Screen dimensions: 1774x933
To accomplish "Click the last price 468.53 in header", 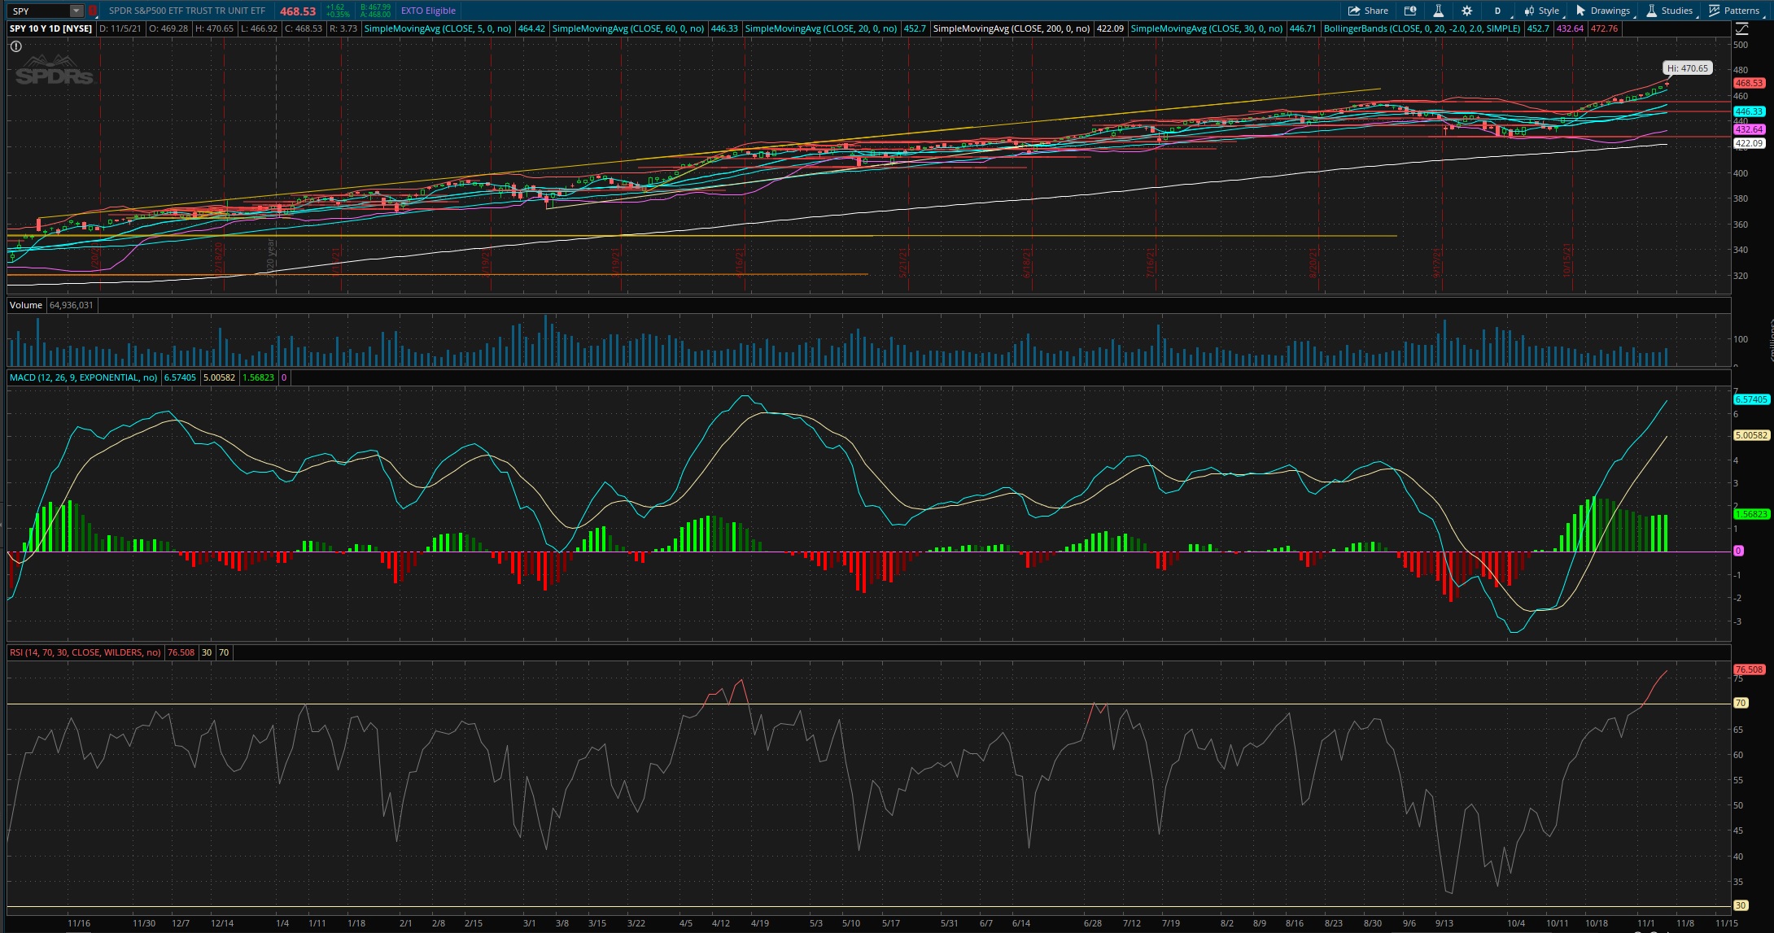I will point(298,11).
